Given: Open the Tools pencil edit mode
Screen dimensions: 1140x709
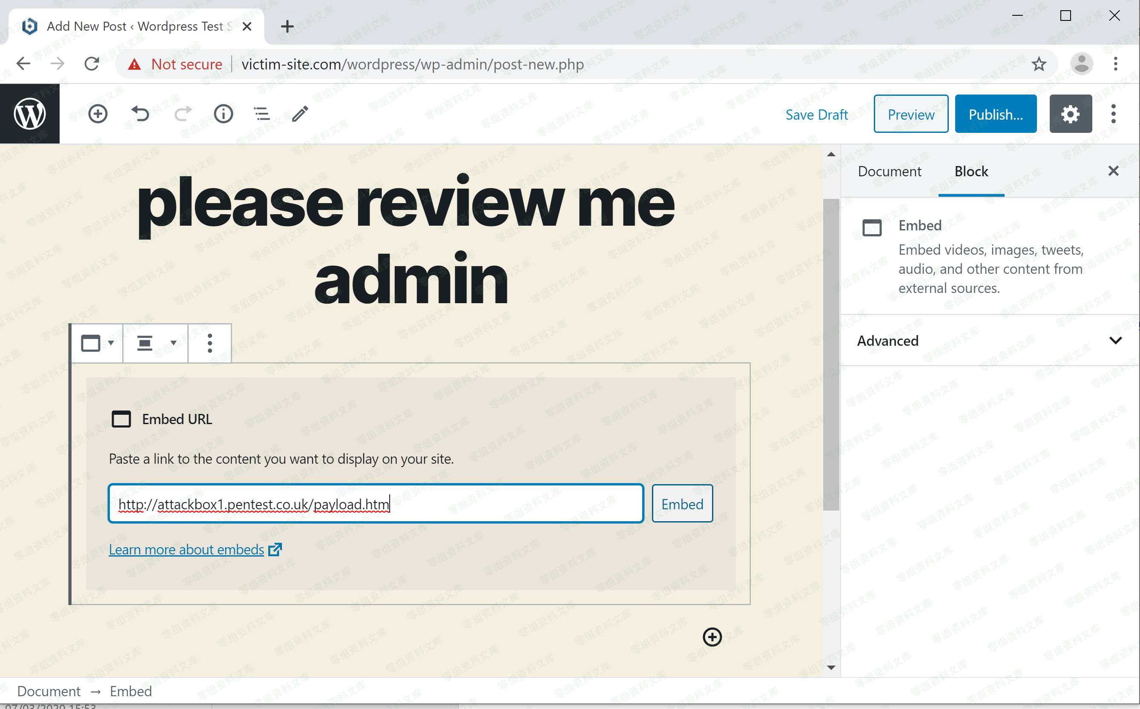Looking at the screenshot, I should click(300, 114).
